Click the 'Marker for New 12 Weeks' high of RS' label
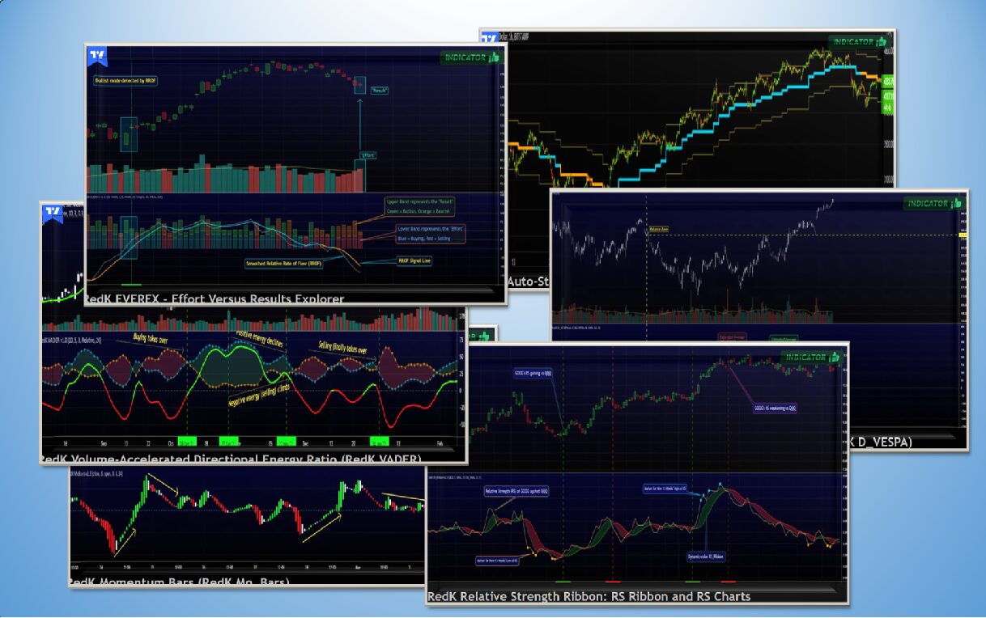This screenshot has width=986, height=618. coord(663,488)
